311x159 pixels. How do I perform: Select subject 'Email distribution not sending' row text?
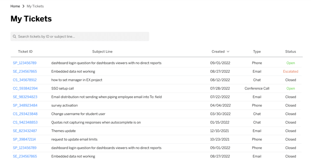pyautogui.click(x=106, y=97)
